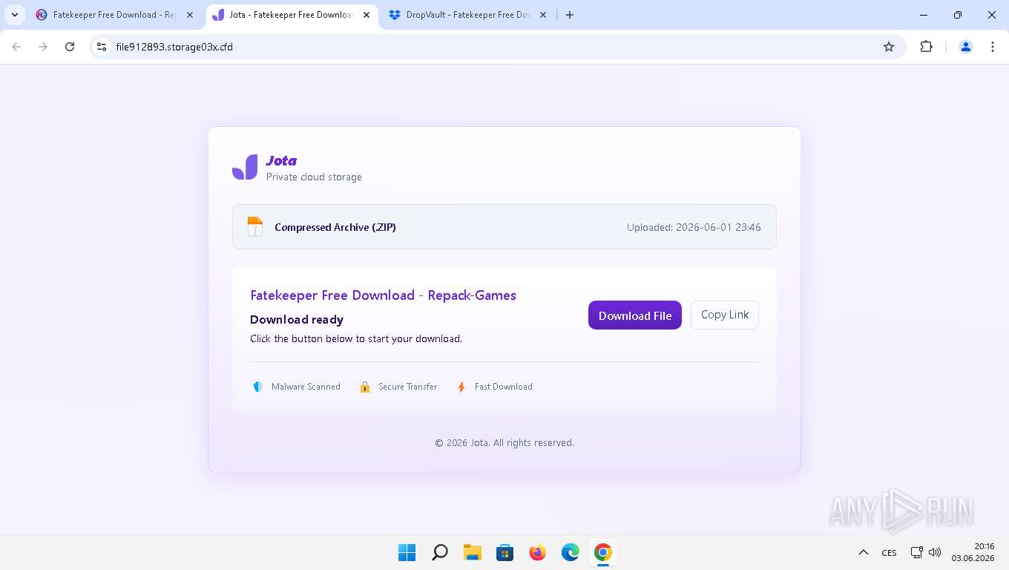Open Chrome three-dot menu
This screenshot has width=1009, height=570.
[993, 47]
